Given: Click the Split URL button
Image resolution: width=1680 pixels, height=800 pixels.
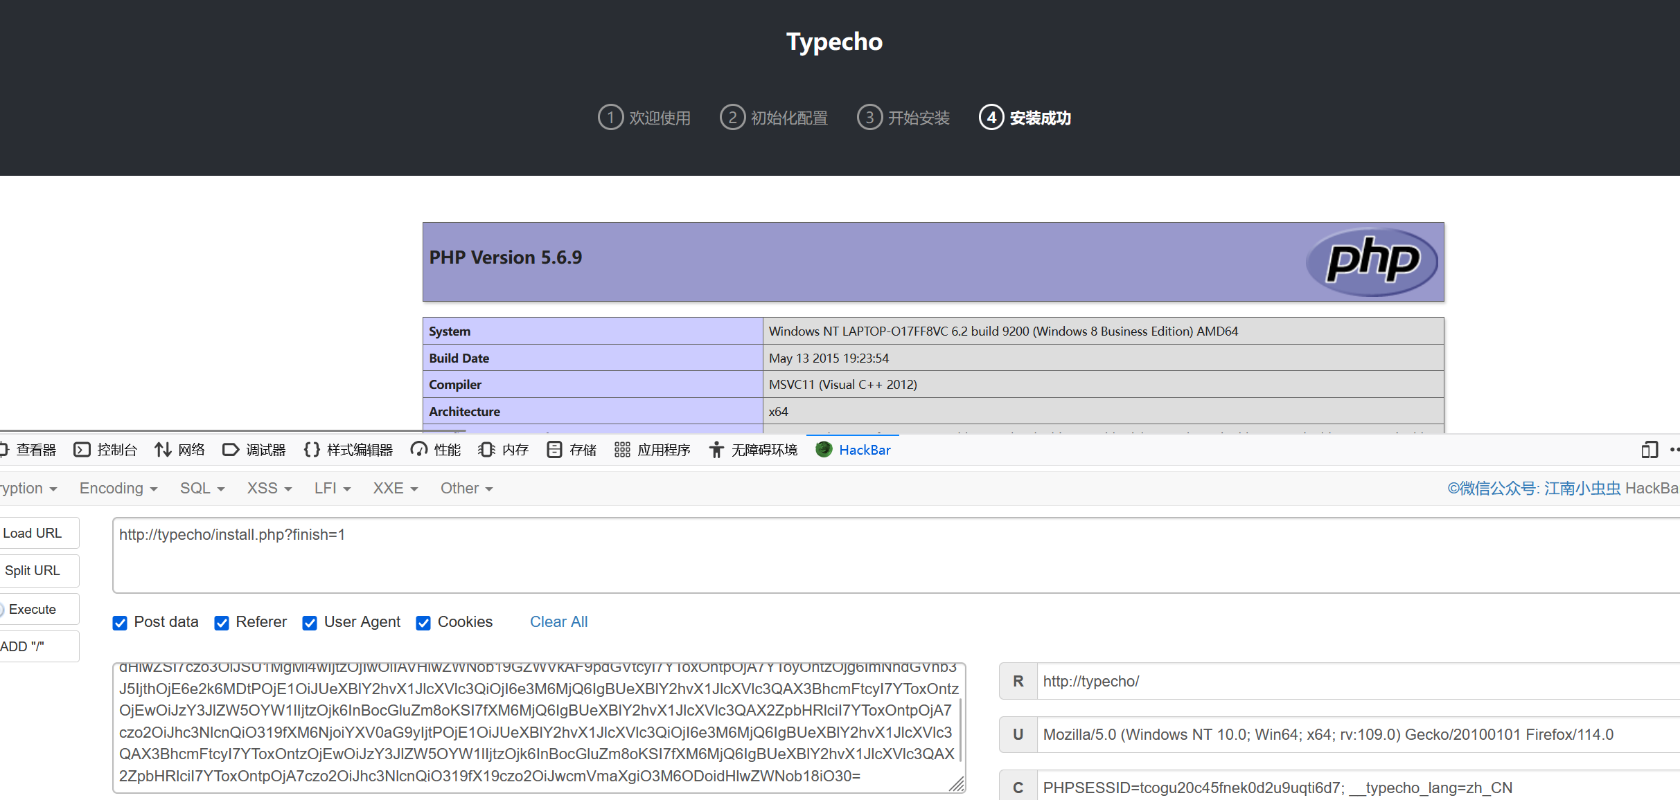Looking at the screenshot, I should pos(39,571).
